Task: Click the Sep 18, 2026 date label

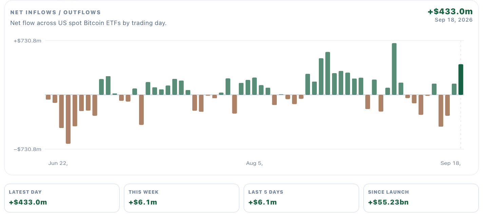Action: pyautogui.click(x=454, y=20)
